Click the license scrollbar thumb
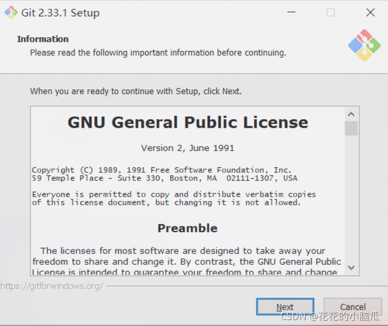The height and width of the screenshot is (326, 388). pyautogui.click(x=351, y=128)
